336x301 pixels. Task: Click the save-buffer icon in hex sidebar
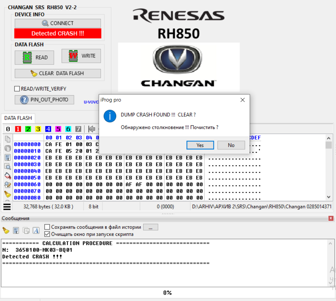click(7, 157)
